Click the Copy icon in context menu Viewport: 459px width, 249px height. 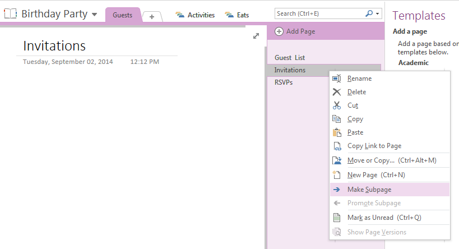click(337, 119)
